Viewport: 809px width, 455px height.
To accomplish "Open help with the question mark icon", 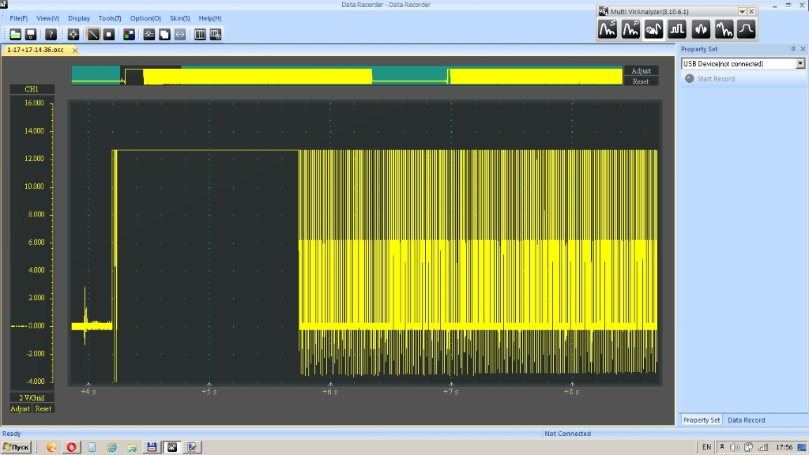I will click(51, 34).
